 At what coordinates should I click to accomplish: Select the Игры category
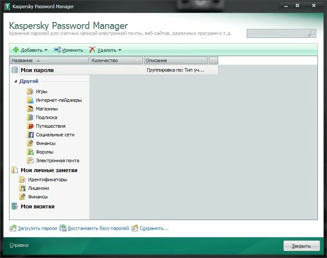coord(41,91)
